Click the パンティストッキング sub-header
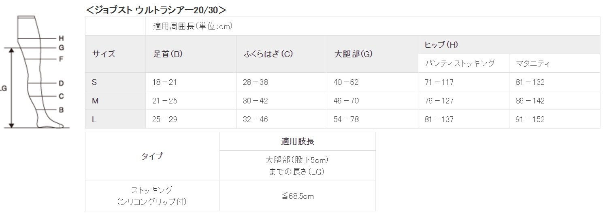Image resolution: width=603 pixels, height=217 pixels. pos(460,63)
